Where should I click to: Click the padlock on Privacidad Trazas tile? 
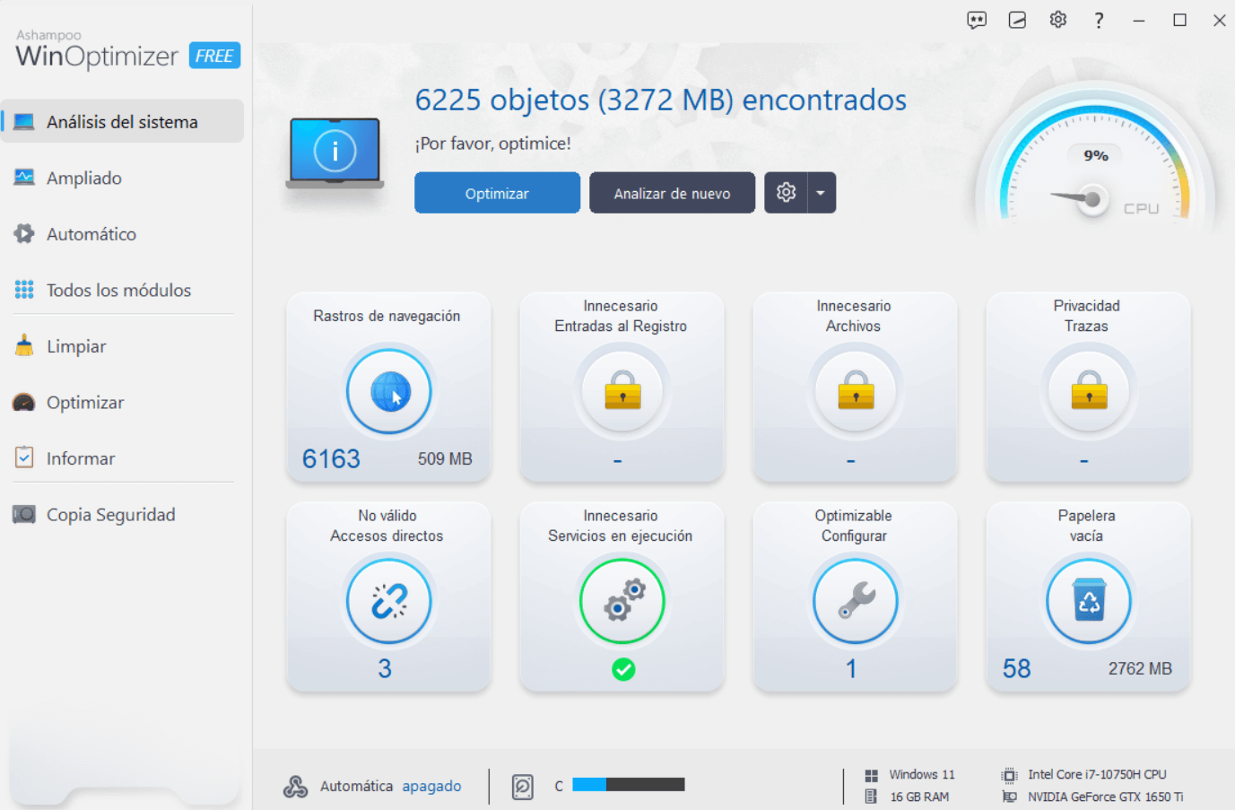pos(1088,391)
